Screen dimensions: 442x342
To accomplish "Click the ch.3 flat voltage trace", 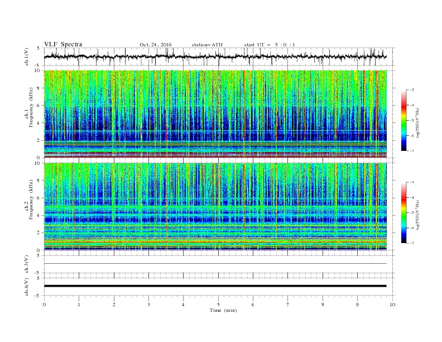I will pyautogui.click(x=215, y=264).
